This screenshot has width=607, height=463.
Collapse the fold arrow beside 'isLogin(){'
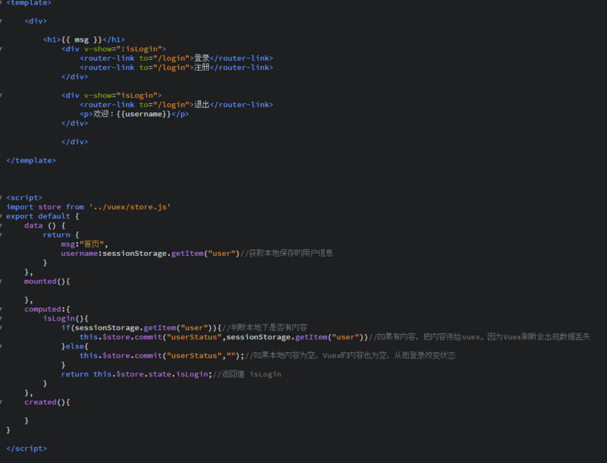tap(2, 319)
